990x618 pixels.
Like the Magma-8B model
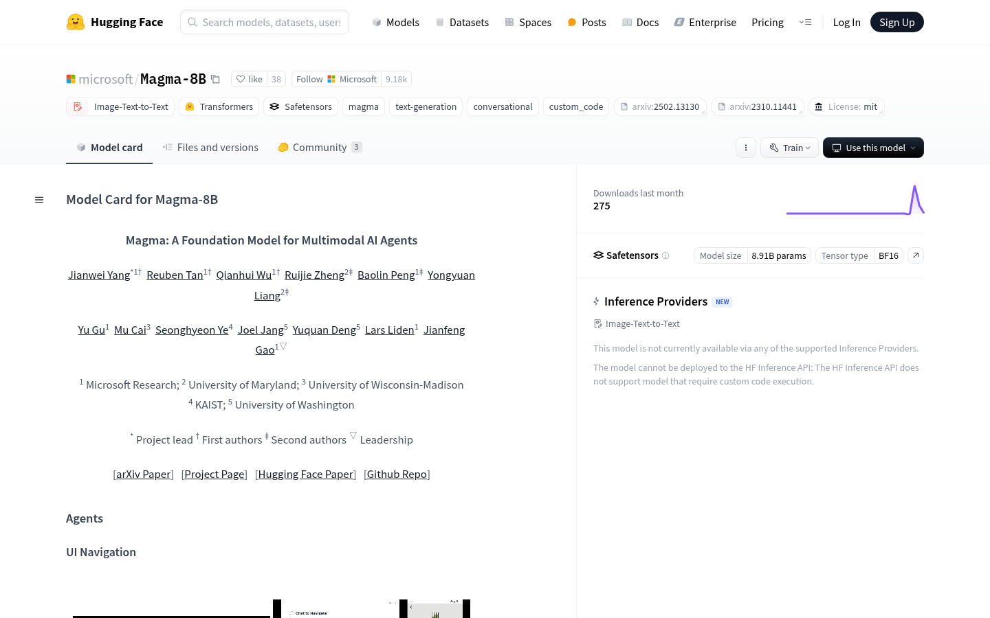250,79
